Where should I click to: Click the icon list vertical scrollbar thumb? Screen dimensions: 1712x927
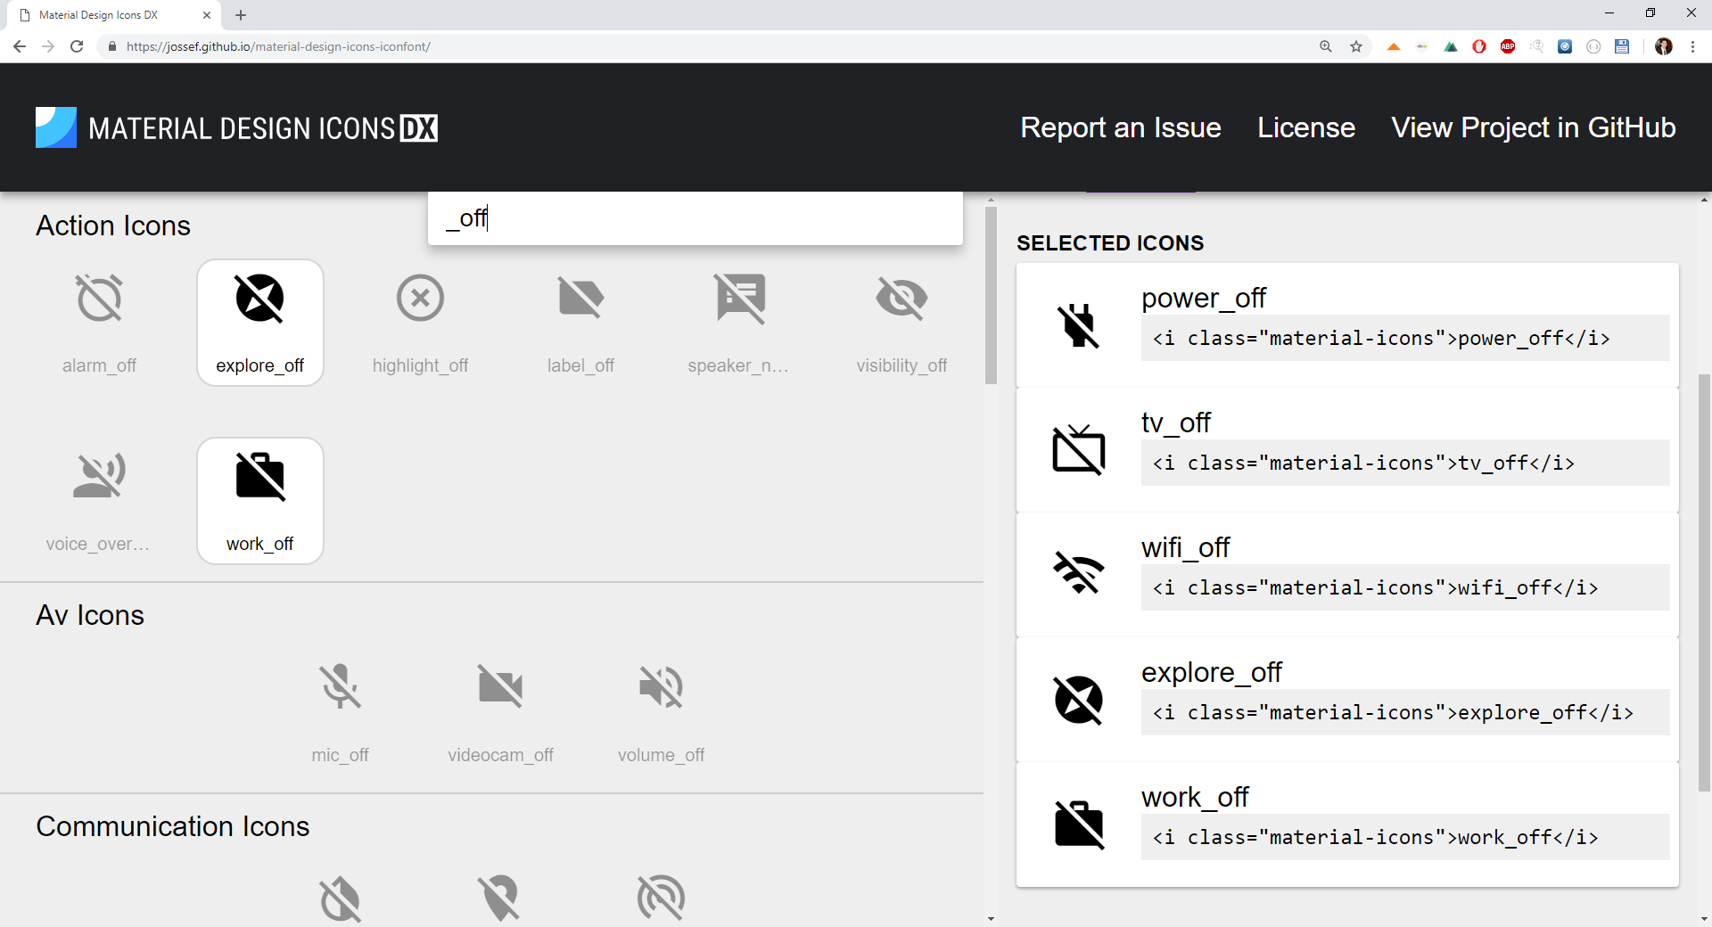991,295
